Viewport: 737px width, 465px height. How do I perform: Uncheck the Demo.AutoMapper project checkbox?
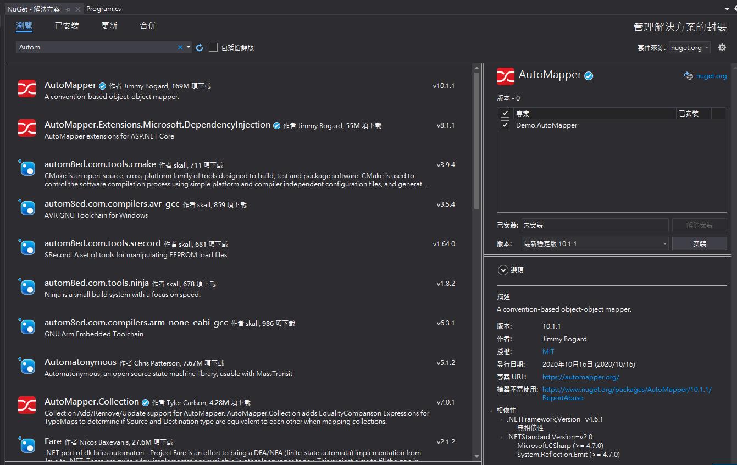pyautogui.click(x=505, y=125)
